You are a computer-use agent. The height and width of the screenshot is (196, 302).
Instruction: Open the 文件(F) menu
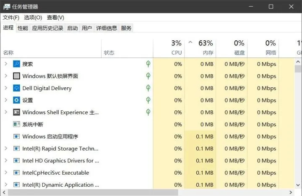click(x=11, y=18)
